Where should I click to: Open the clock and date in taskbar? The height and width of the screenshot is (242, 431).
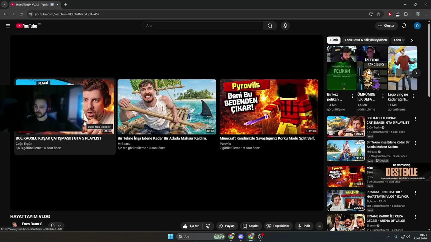[421, 237]
